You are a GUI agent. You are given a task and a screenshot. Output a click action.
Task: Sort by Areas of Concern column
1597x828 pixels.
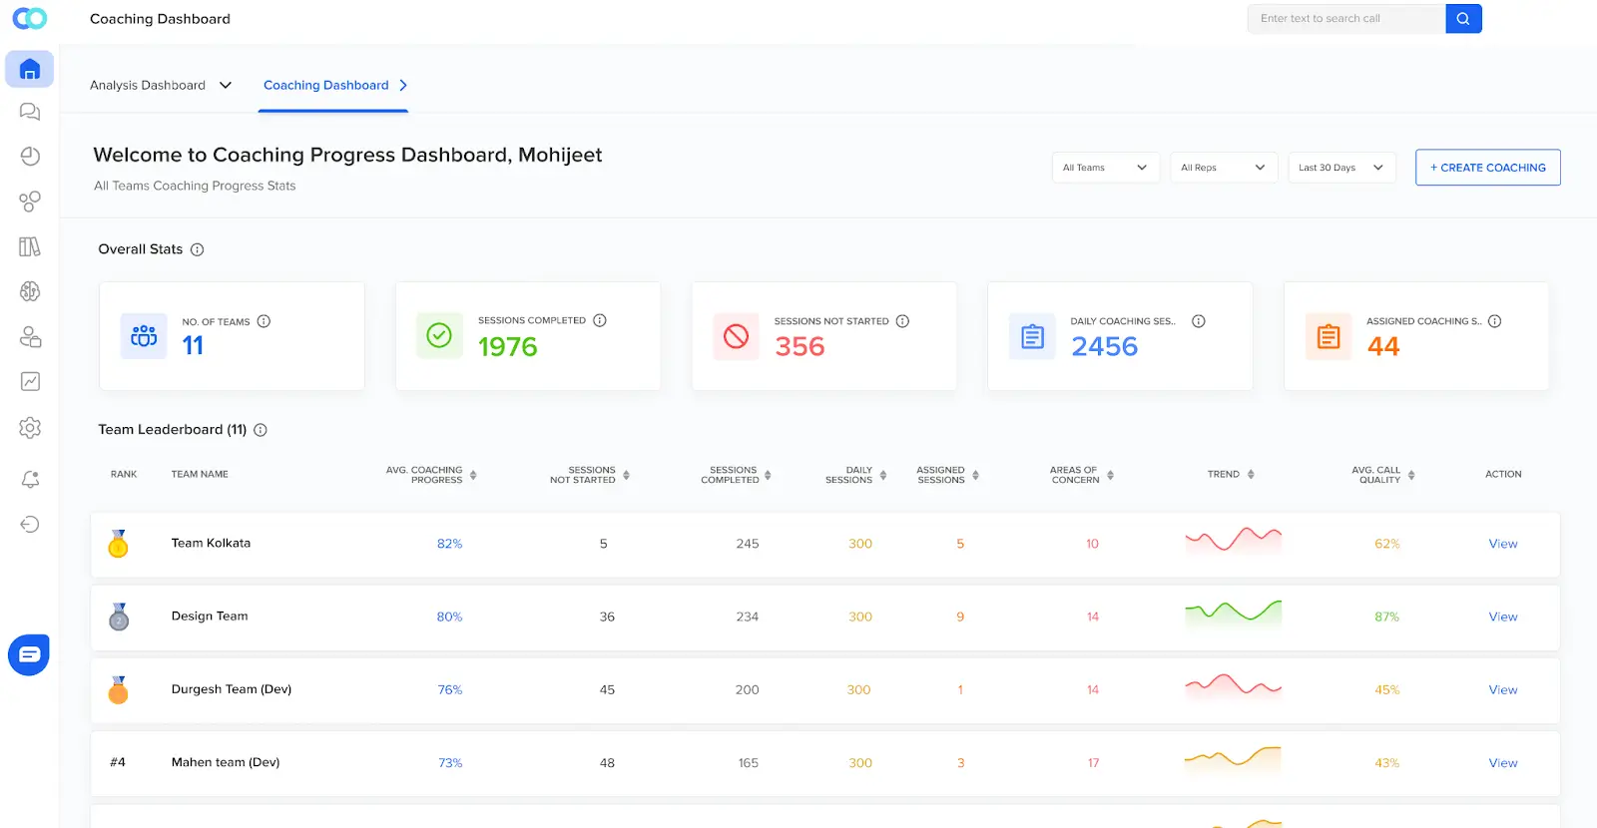[1110, 475]
